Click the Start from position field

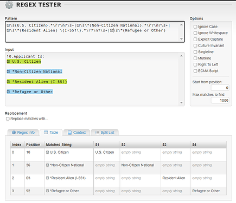(x=220, y=88)
